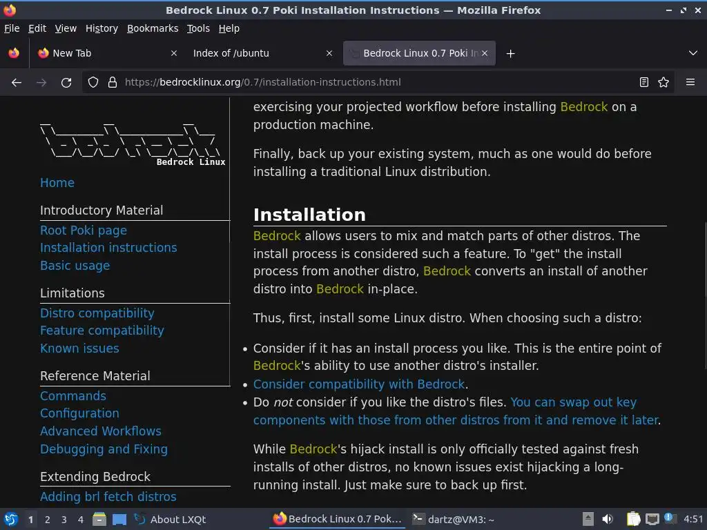The height and width of the screenshot is (530, 707).
Task: Click the page vertical scrollbar
Action: click(x=704, y=294)
